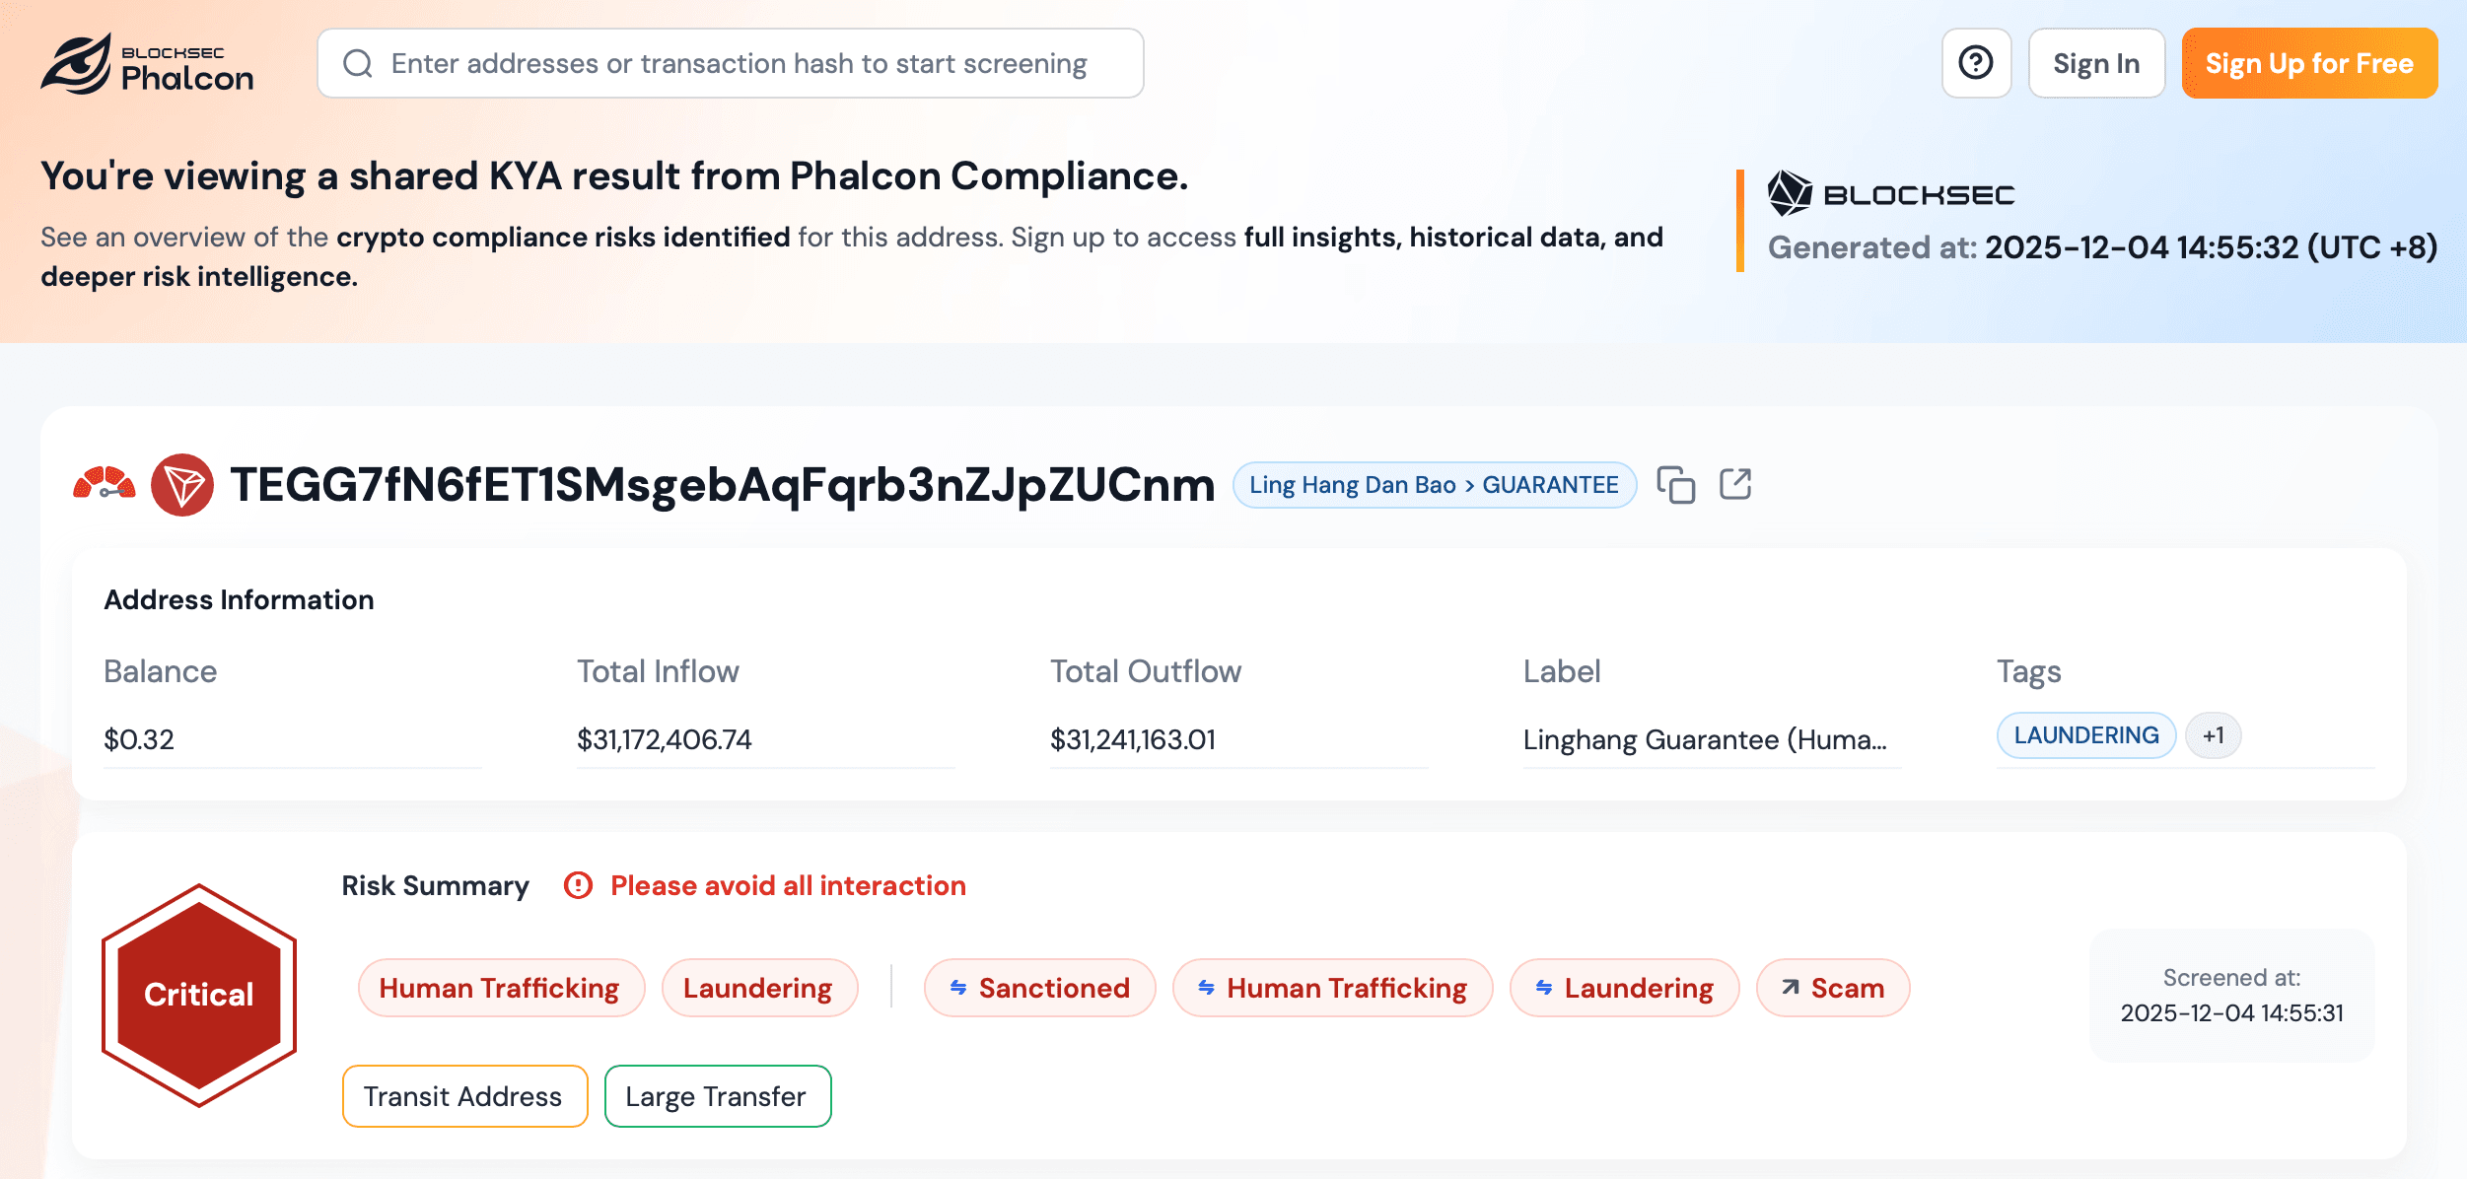The image size is (2467, 1179).
Task: Click the Sign In button
Action: point(2096,63)
